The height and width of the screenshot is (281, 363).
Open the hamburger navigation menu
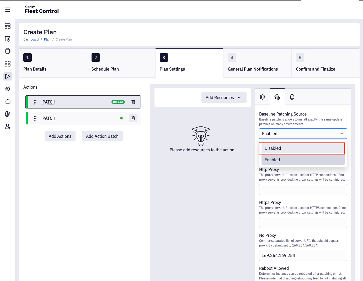point(8,10)
